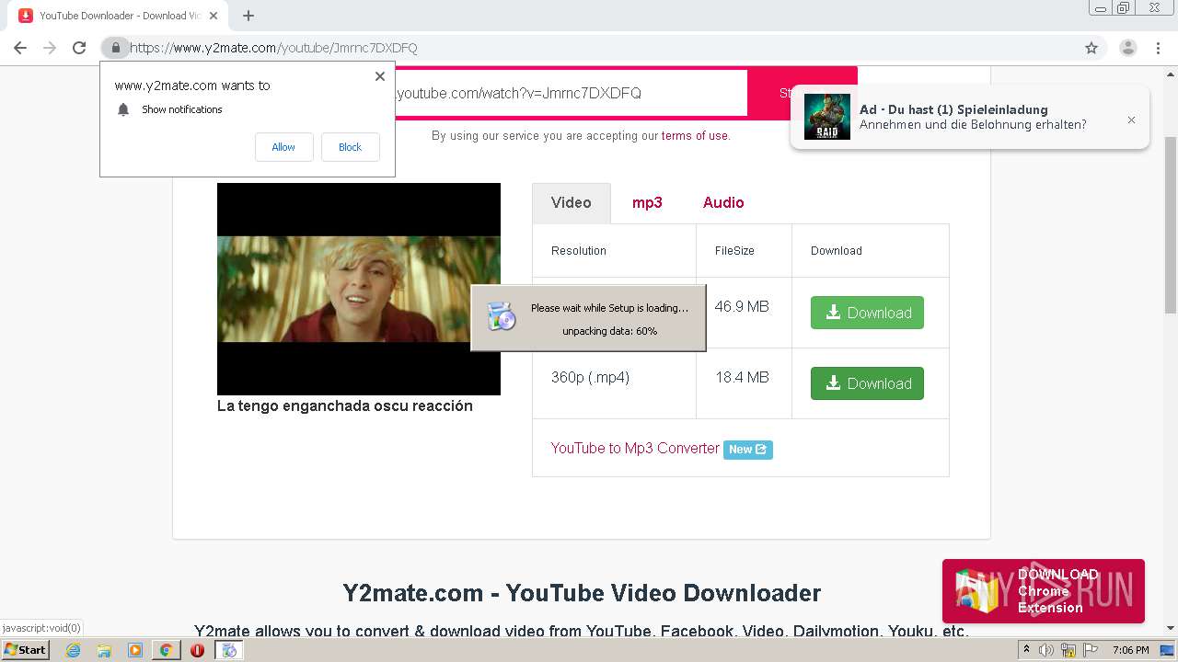Image resolution: width=1178 pixels, height=662 pixels.
Task: Click the YouTube URL search field
Action: point(571,93)
